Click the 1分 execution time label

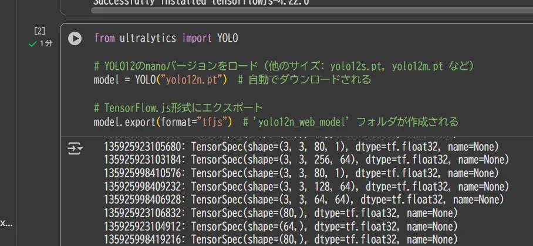pos(46,43)
